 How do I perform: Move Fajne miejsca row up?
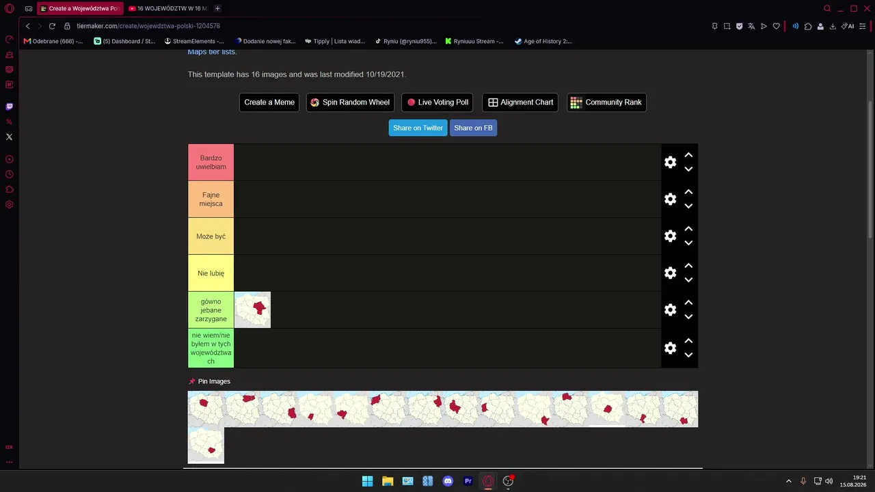688,192
